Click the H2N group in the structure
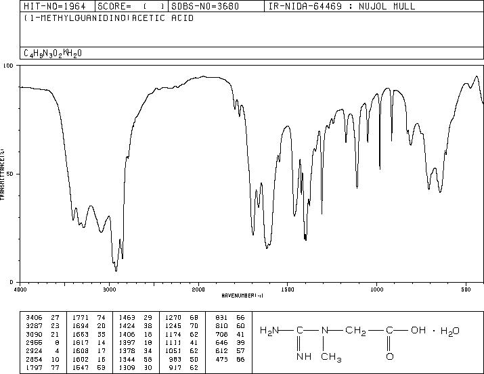The image size is (484, 374). pyautogui.click(x=269, y=331)
